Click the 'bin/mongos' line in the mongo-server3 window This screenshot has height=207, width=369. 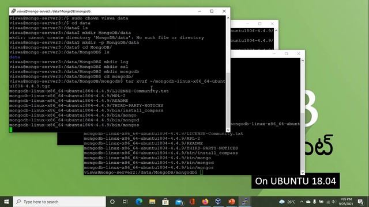pos(74,125)
